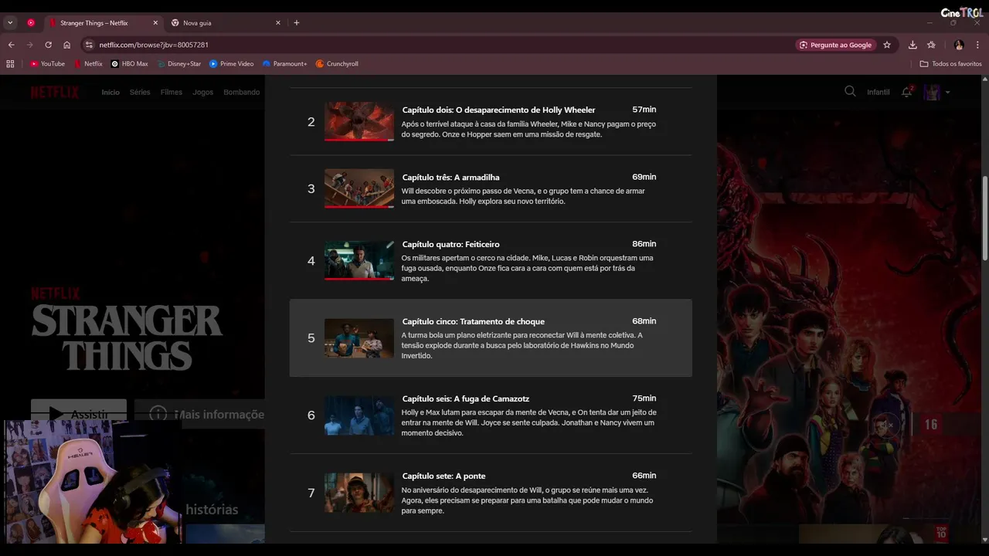Open the Jogos menu item
This screenshot has width=989, height=556.
point(203,92)
